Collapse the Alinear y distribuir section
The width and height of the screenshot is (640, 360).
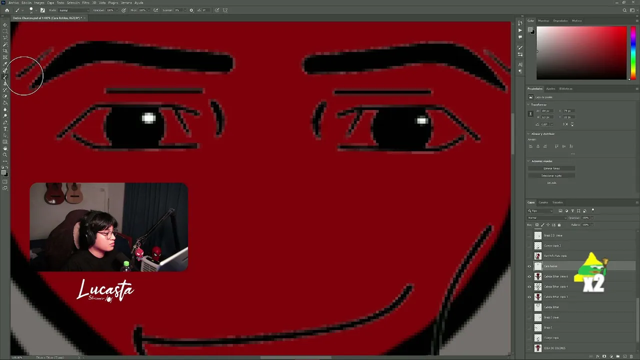pos(529,133)
